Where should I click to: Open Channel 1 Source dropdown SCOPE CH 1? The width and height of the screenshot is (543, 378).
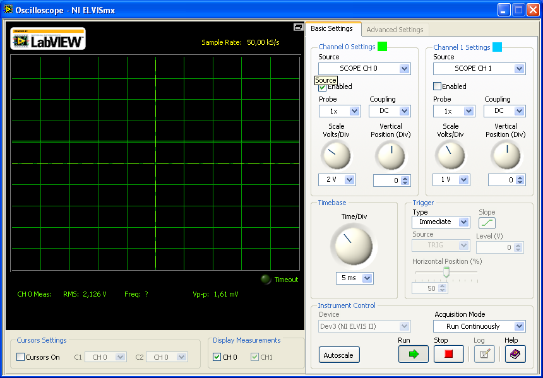coord(479,69)
